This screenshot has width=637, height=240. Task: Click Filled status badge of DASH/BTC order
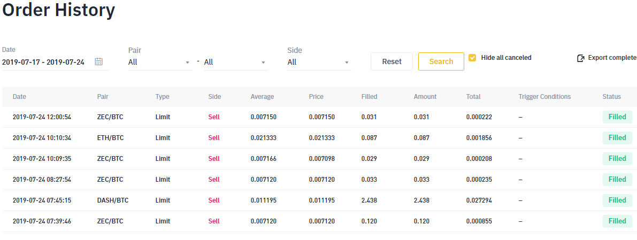click(617, 200)
